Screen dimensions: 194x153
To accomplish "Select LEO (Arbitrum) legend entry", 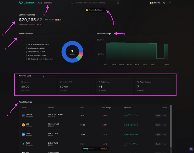I will coord(36,48).
